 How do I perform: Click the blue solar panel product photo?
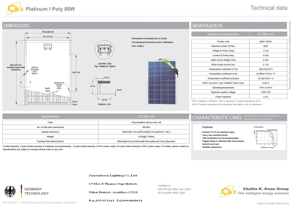tap(162, 82)
